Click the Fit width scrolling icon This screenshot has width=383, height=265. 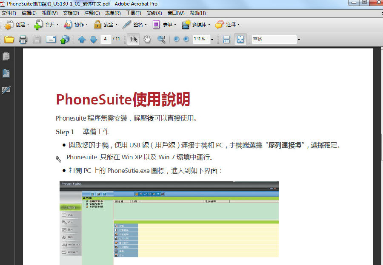point(226,39)
